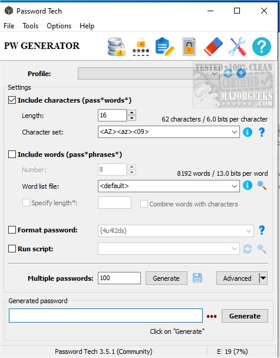Click Generate next to Multiple passwords
280x358 pixels.
pos(166,278)
